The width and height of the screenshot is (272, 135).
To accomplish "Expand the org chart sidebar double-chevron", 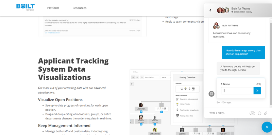I will [132, 84].
